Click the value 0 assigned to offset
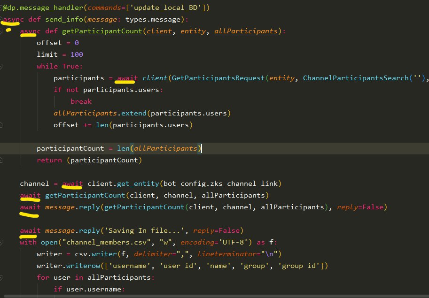Image resolution: width=429 pixels, height=298 pixels. [x=77, y=43]
